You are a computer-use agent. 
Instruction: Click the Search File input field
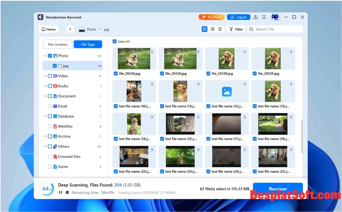(275, 29)
